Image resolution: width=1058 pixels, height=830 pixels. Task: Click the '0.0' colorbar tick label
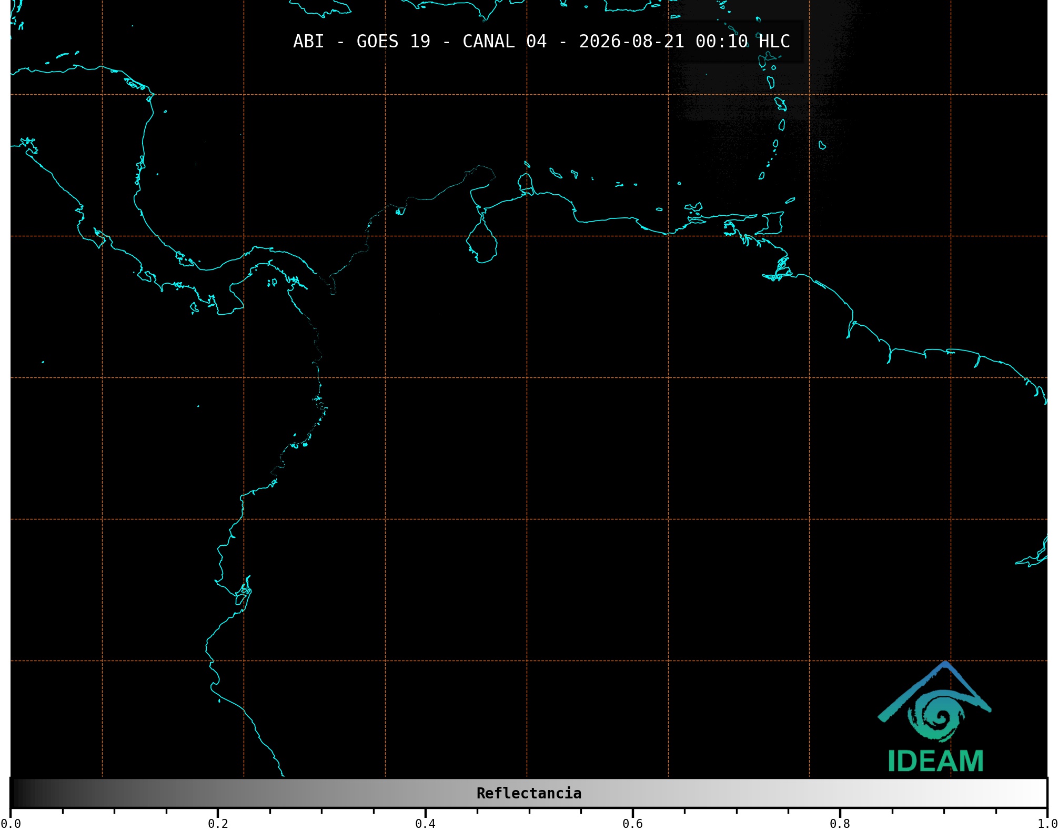point(11,824)
